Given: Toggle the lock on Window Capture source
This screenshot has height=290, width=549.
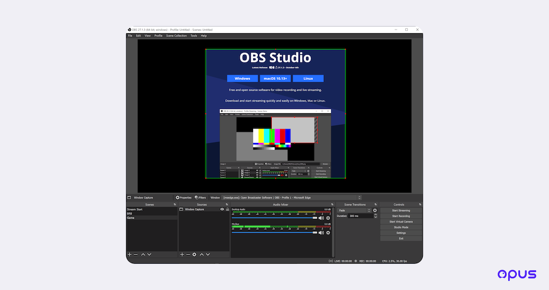Looking at the screenshot, I should pyautogui.click(x=227, y=210).
